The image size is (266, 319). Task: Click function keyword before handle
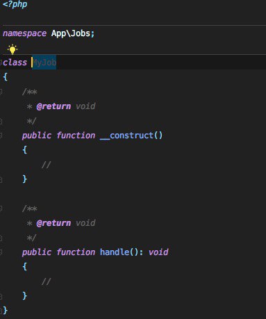(76, 252)
